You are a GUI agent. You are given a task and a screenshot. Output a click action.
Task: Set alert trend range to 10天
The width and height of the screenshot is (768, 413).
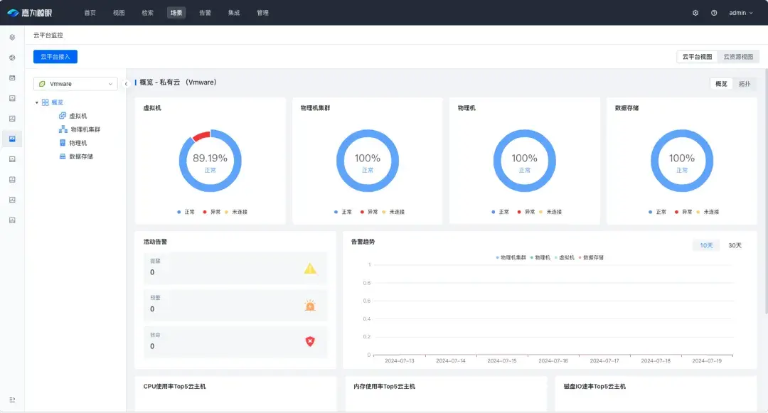coord(706,246)
